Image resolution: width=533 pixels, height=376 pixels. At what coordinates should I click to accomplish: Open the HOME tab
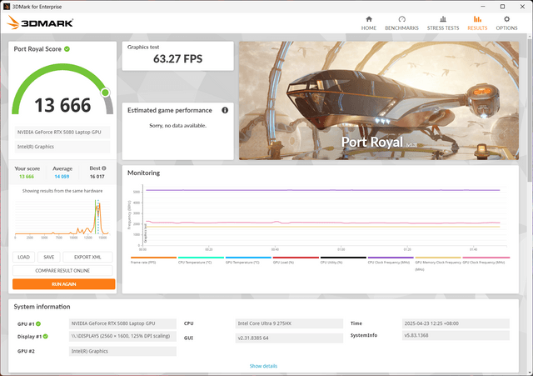368,23
